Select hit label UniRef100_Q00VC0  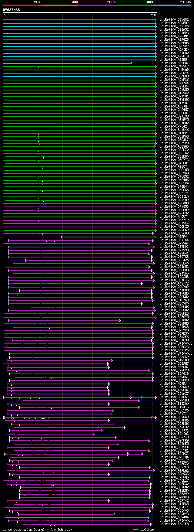click(174, 304)
